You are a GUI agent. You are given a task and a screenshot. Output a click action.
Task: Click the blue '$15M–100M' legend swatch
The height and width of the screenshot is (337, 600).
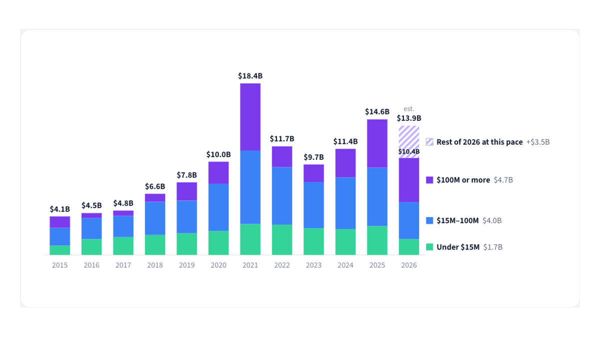click(x=429, y=221)
